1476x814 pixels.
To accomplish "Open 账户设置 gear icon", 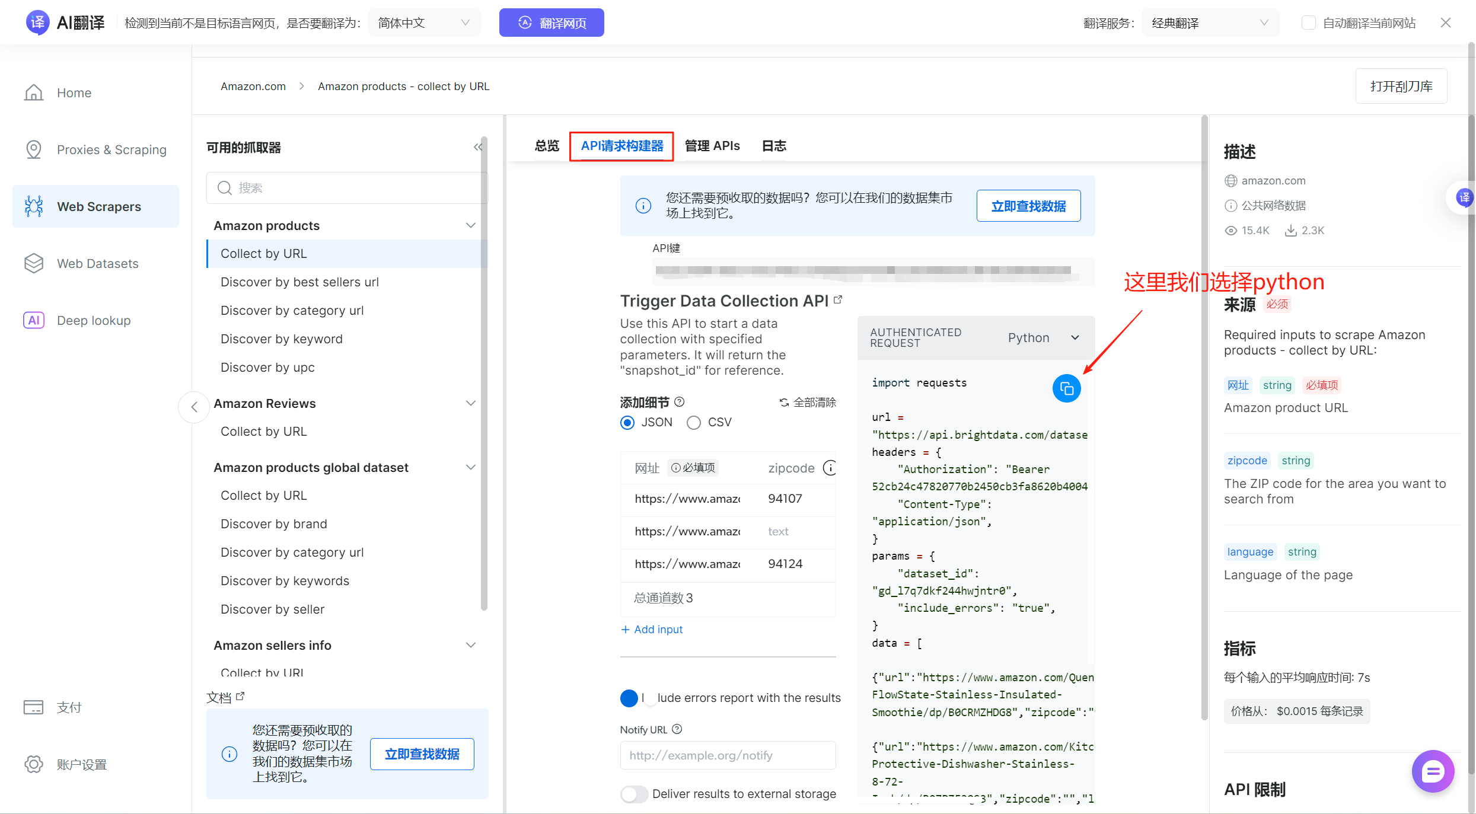I will pos(34,764).
